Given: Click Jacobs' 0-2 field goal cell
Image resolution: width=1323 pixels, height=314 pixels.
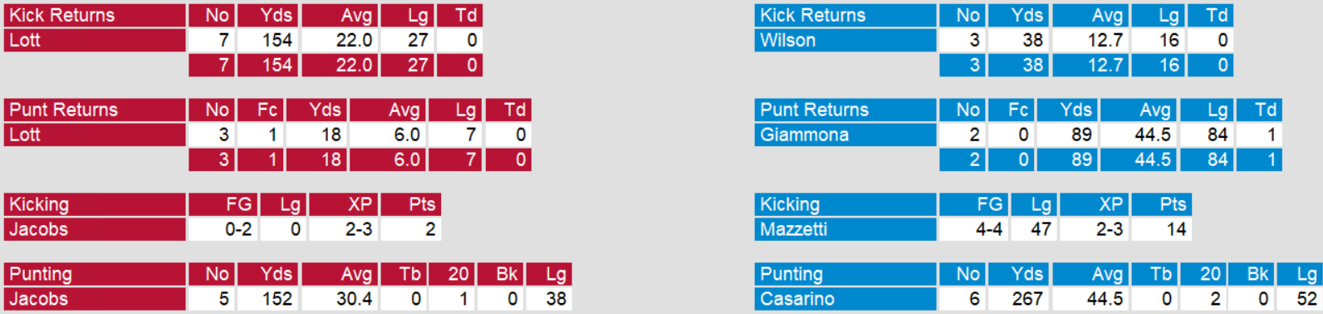Looking at the screenshot, I should tap(223, 229).
